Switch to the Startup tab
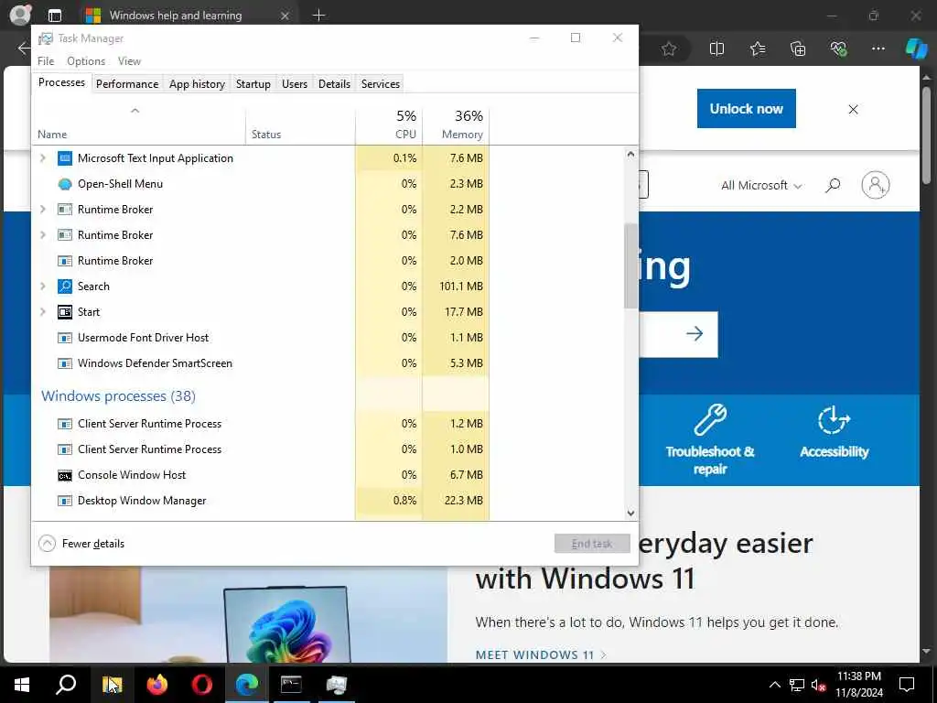 253,84
